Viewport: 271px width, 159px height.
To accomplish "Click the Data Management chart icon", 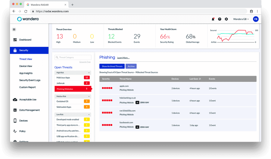I will [15, 110].
